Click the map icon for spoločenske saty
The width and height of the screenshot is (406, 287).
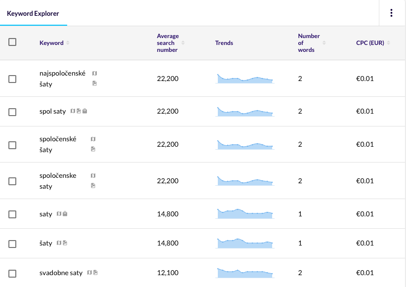pos(93,176)
